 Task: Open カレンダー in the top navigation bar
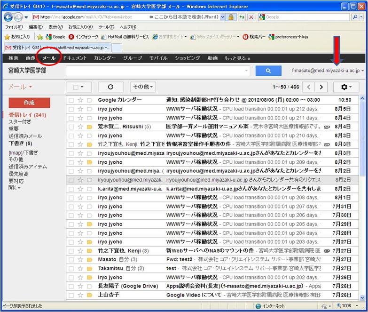coord(105,58)
